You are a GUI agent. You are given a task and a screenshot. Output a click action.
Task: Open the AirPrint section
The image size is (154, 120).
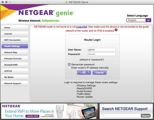15,71
